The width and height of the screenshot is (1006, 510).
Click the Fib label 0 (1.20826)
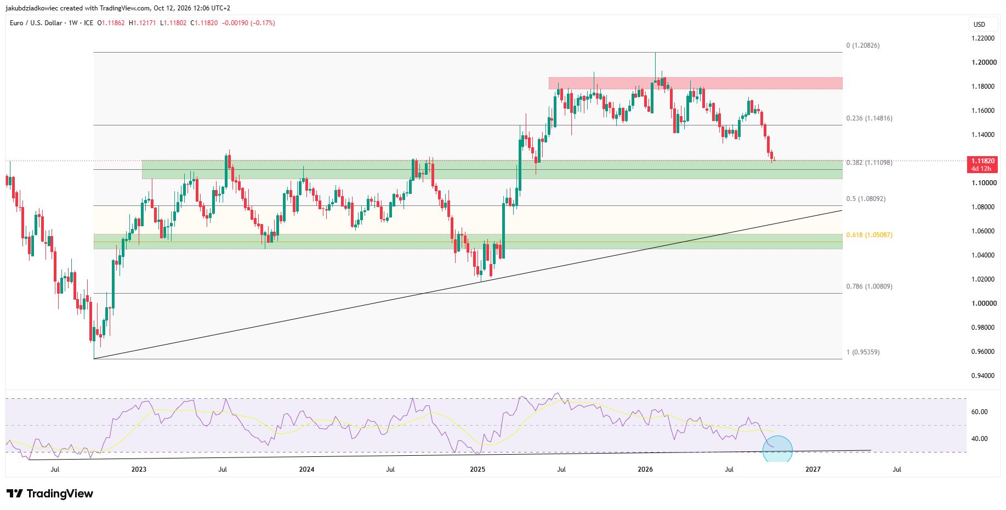[x=863, y=45]
